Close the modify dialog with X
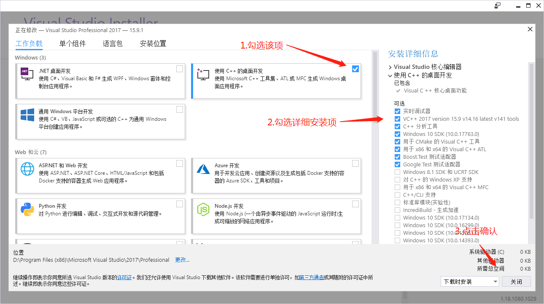The height and width of the screenshot is (304, 544). pyautogui.click(x=530, y=30)
